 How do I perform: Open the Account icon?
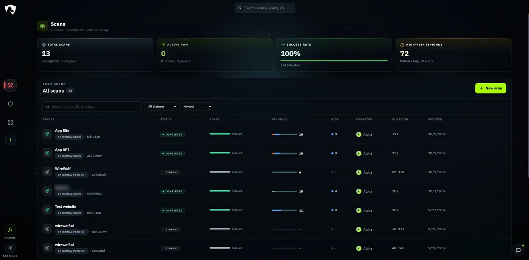10,229
